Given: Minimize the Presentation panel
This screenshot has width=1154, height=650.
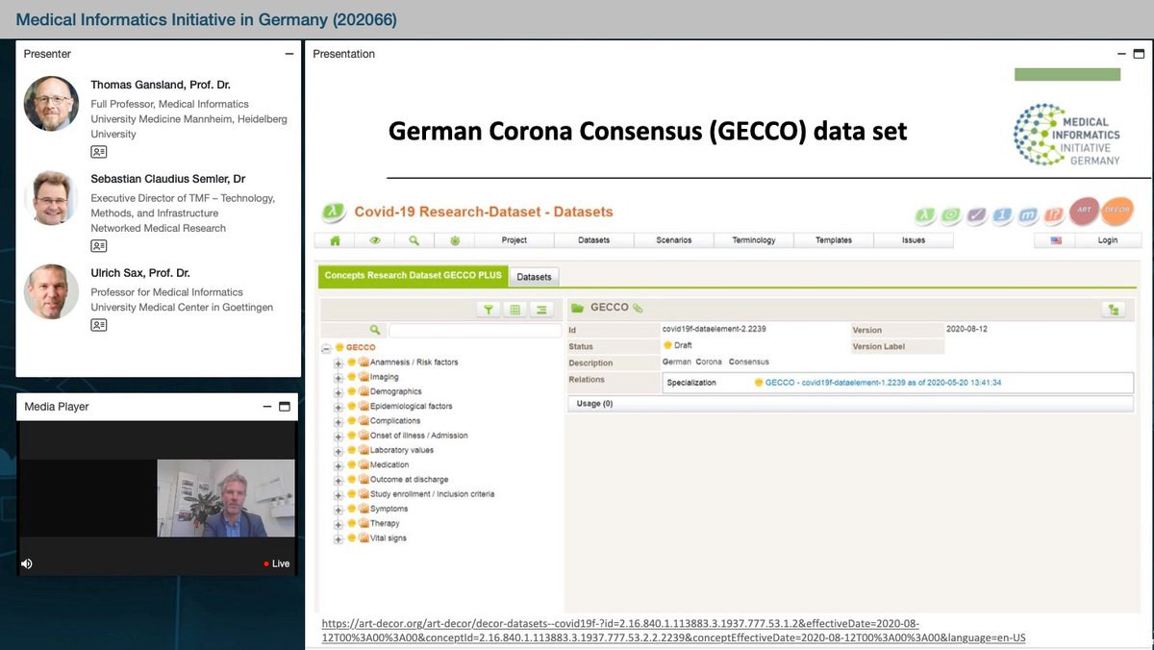Looking at the screenshot, I should pos(1119,54).
